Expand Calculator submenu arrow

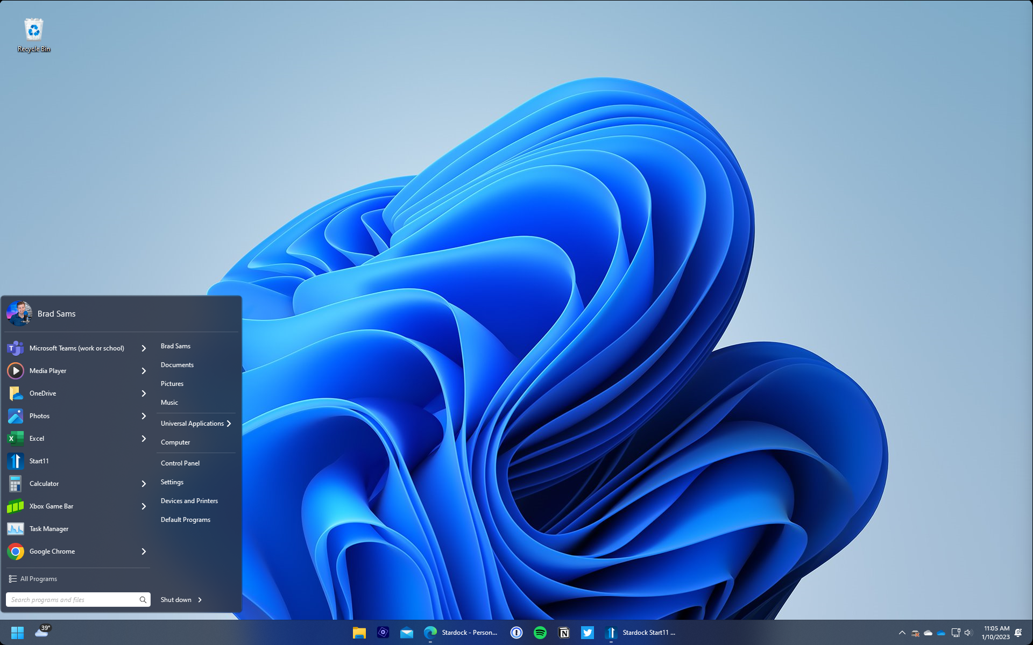(x=143, y=483)
